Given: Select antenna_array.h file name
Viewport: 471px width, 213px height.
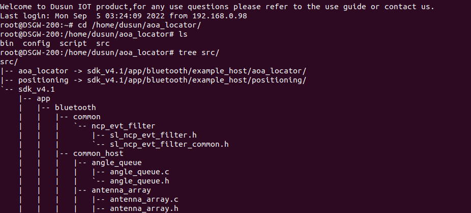Looking at the screenshot, I should coord(144,208).
